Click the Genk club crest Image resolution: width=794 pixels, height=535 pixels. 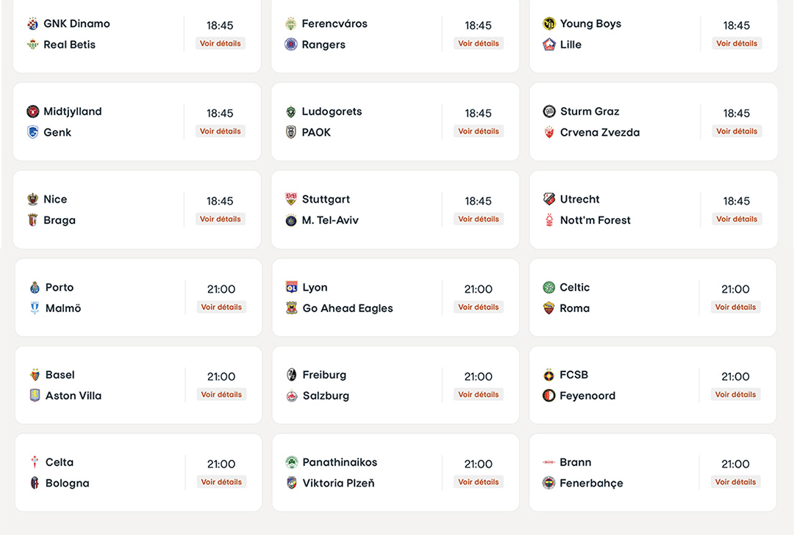coord(32,133)
